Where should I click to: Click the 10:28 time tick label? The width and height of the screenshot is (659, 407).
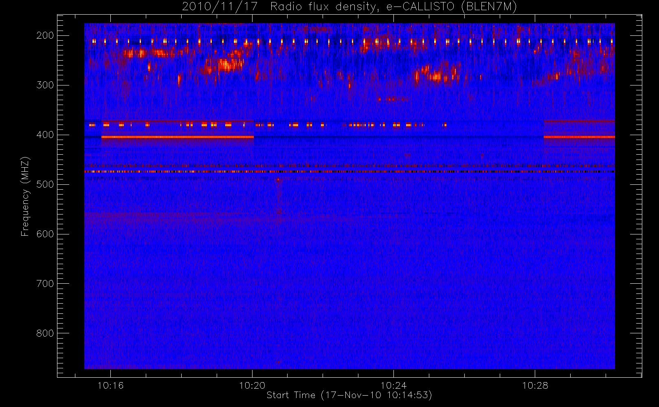(535, 385)
